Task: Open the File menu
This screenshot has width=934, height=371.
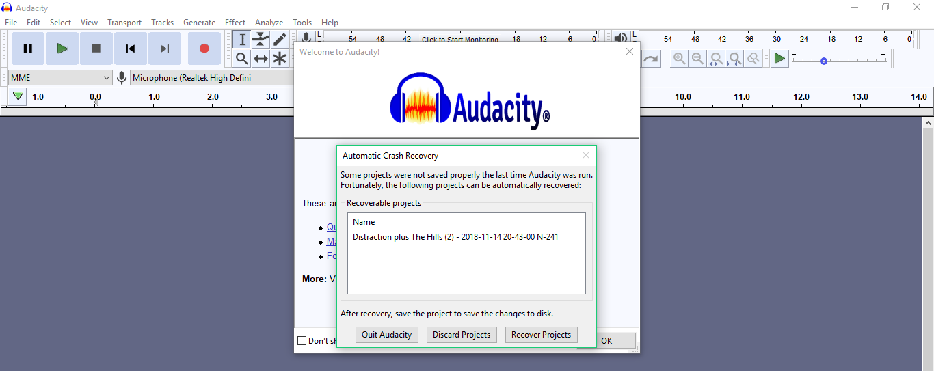Action: click(11, 23)
